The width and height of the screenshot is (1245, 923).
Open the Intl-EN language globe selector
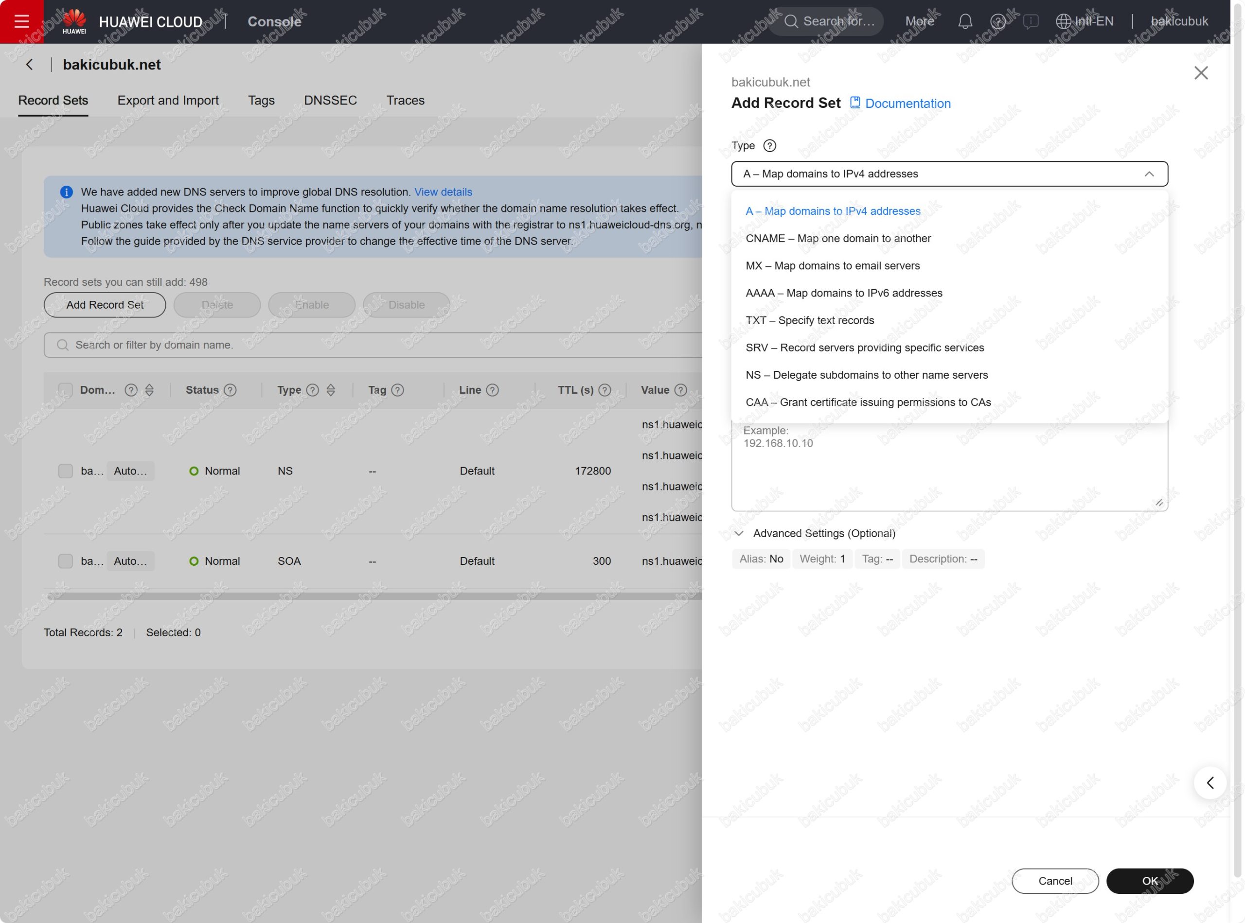[x=1084, y=21]
